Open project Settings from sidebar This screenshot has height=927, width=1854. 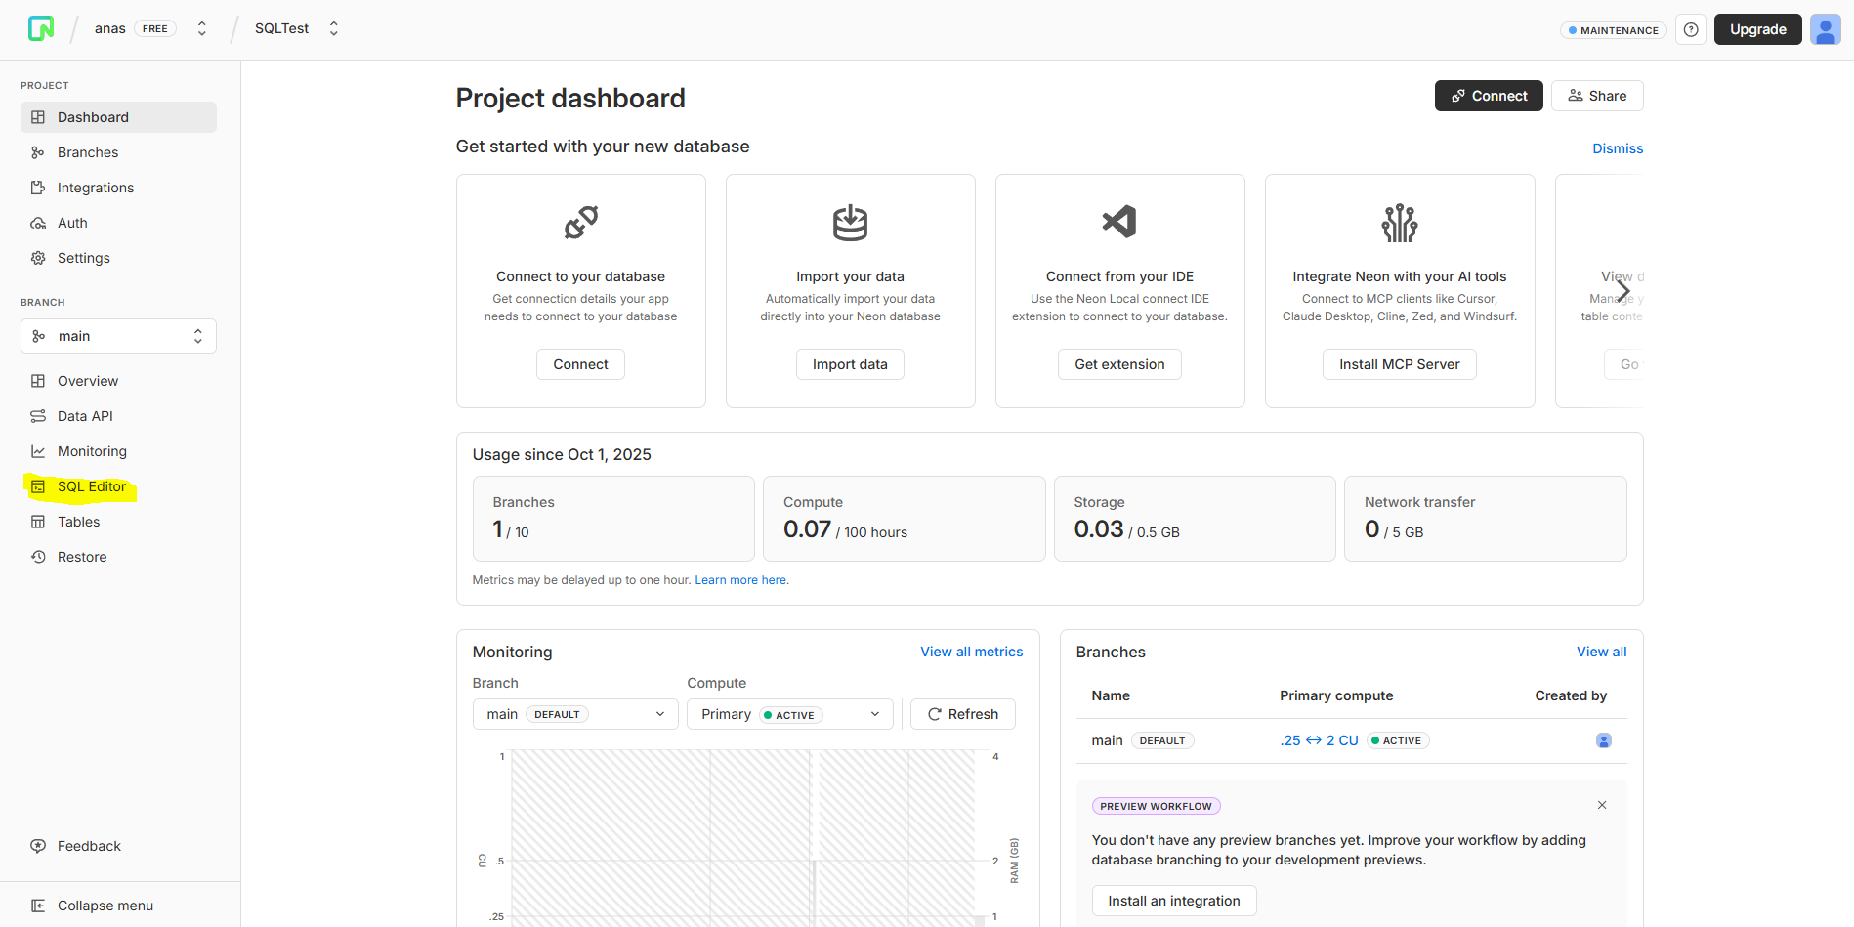point(118,258)
